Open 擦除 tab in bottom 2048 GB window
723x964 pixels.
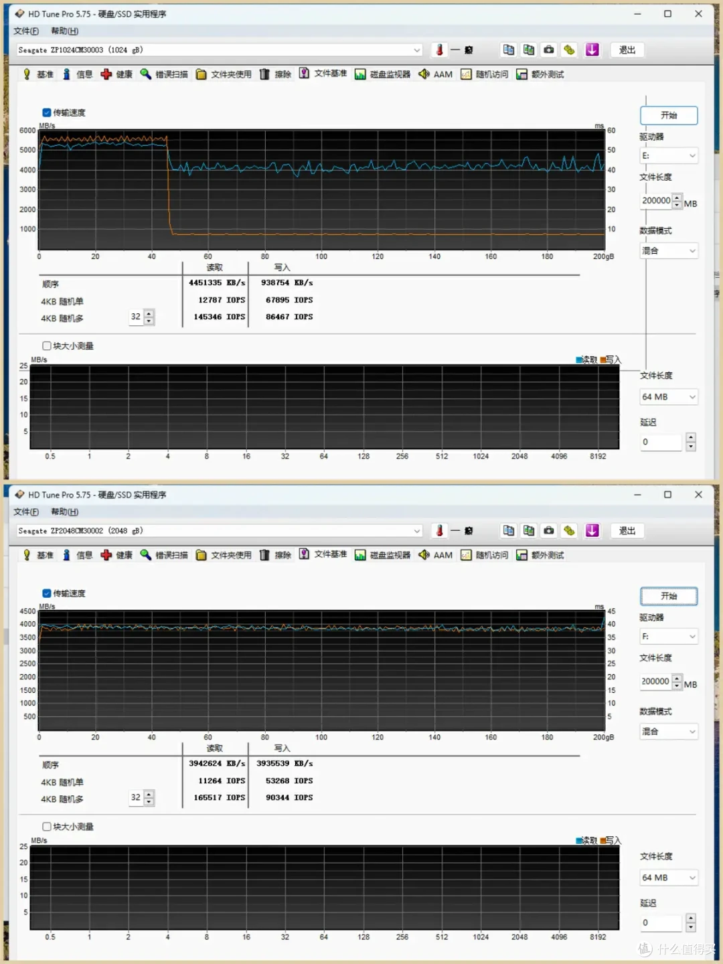click(275, 555)
